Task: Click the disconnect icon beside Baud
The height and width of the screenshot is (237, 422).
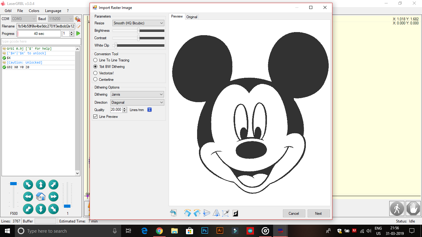Action: point(77,19)
